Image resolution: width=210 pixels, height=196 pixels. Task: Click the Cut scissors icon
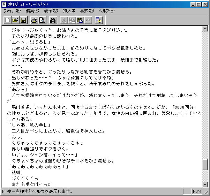point(64,20)
